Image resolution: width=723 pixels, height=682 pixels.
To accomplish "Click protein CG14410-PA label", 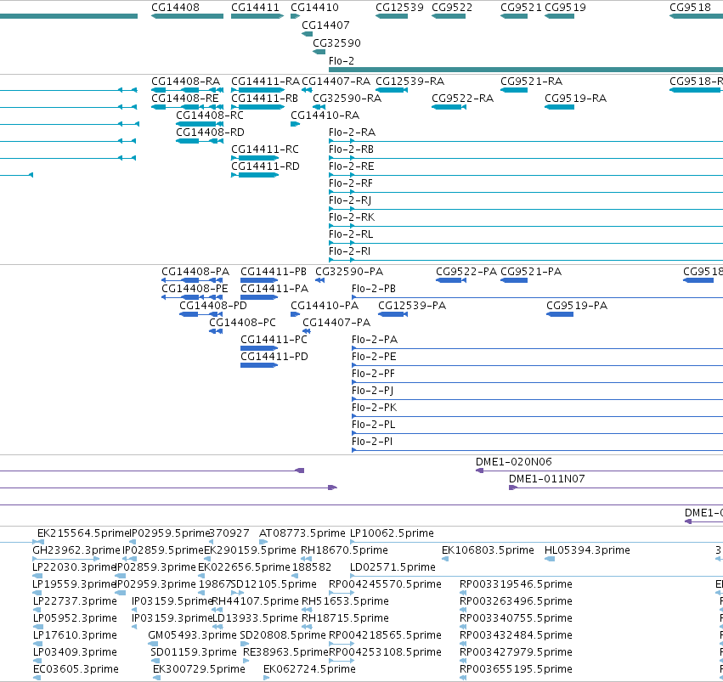I will coord(325,306).
